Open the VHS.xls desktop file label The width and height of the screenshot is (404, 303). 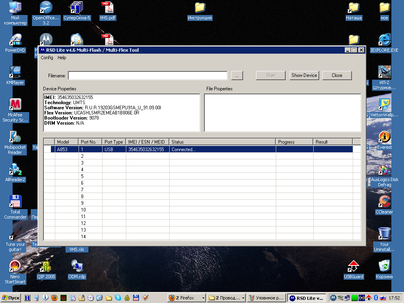(x=77, y=249)
